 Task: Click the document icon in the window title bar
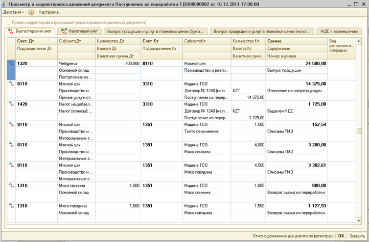(x=4, y=4)
